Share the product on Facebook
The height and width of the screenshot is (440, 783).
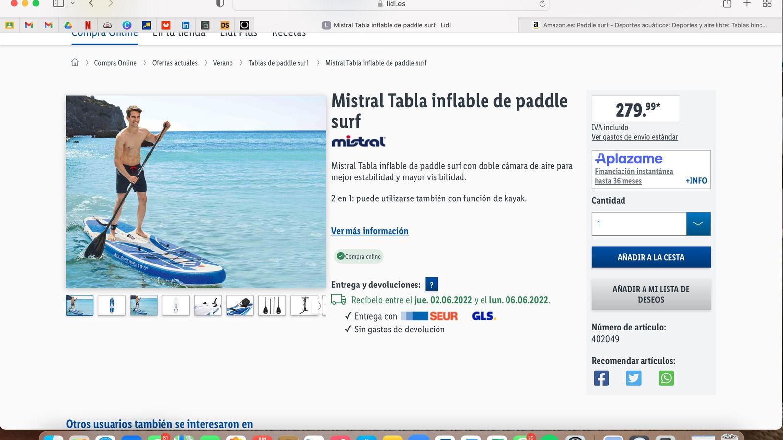coord(601,377)
